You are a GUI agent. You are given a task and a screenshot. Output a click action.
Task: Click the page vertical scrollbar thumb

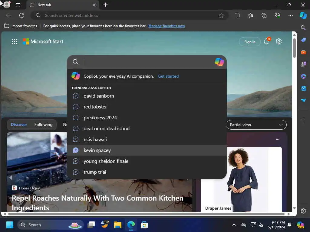pyautogui.click(x=294, y=48)
